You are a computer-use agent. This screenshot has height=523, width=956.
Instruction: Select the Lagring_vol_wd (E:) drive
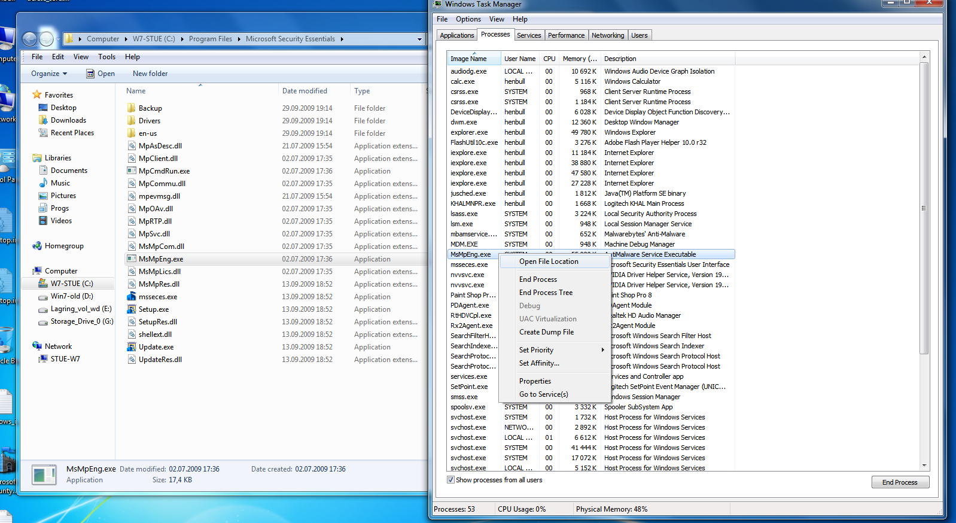tap(75, 309)
